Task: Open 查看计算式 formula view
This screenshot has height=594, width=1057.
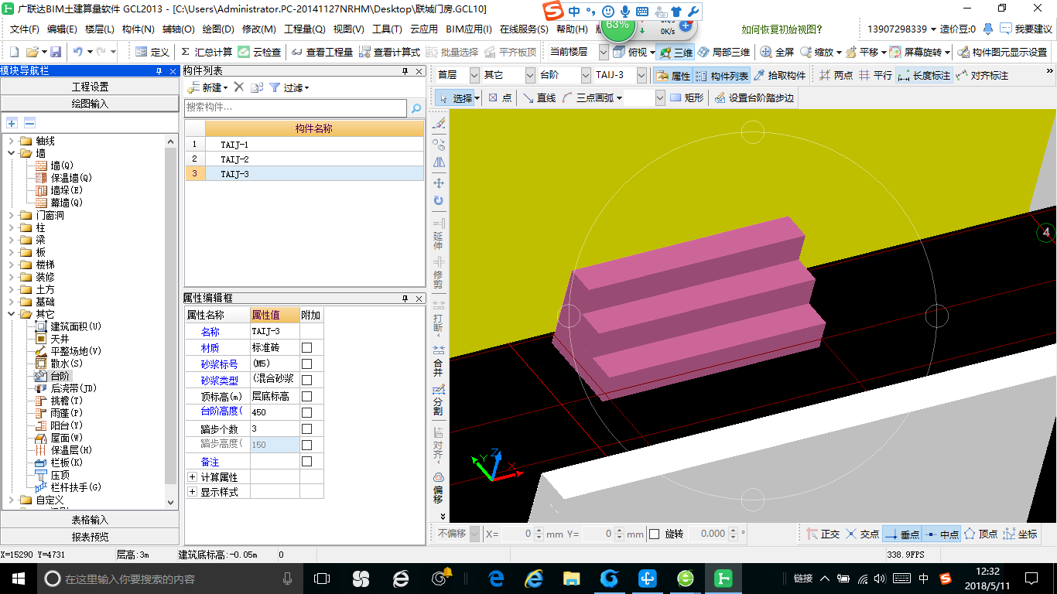Action: [389, 52]
